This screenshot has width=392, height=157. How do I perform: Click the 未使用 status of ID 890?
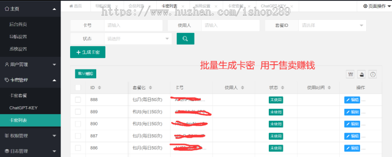(276, 124)
